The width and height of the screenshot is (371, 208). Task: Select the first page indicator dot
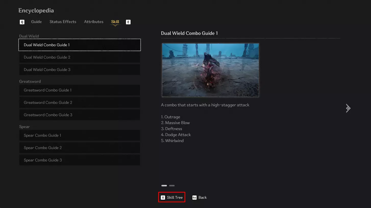click(164, 186)
